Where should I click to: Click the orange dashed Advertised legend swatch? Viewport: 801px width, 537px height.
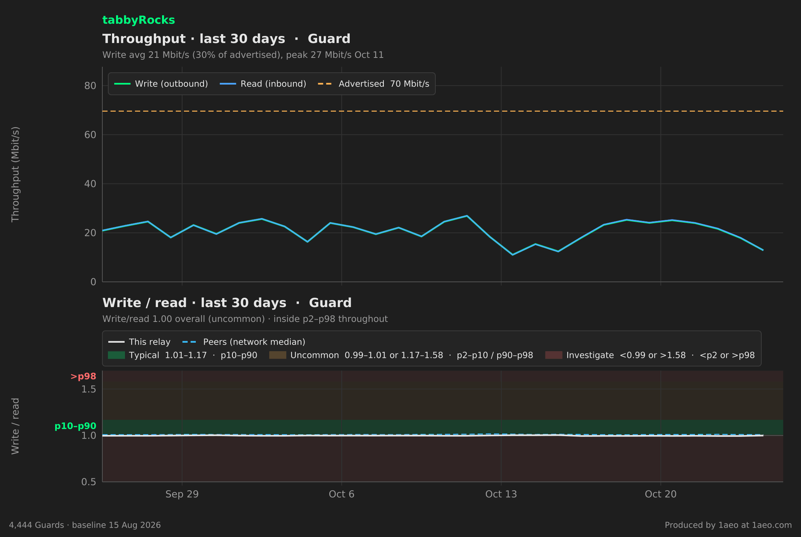tap(325, 84)
